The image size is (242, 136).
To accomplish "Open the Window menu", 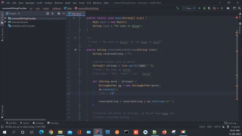I will tap(97, 3).
